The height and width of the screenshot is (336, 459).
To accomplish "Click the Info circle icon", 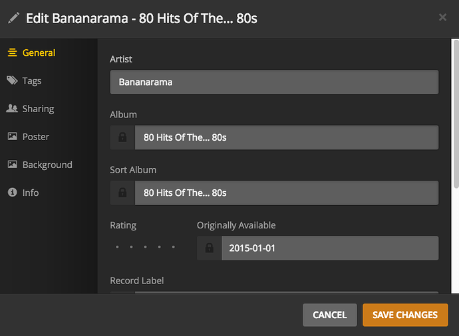I will [x=12, y=193].
